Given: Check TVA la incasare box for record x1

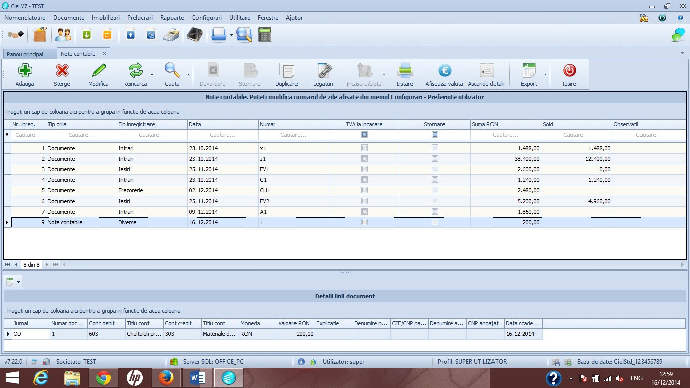Looking at the screenshot, I should pos(364,148).
